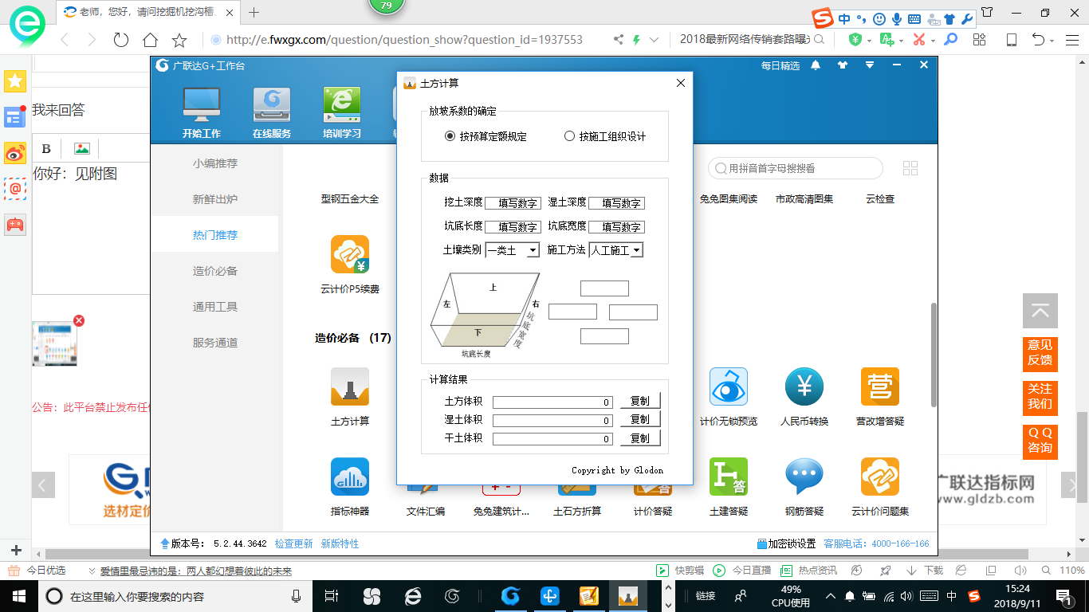Open workbench title bar dropdown menu arrow
The height and width of the screenshot is (612, 1089).
870,65
